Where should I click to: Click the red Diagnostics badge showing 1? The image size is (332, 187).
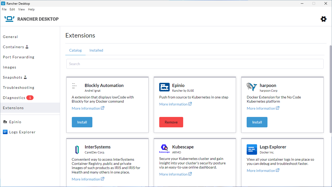[30, 98]
